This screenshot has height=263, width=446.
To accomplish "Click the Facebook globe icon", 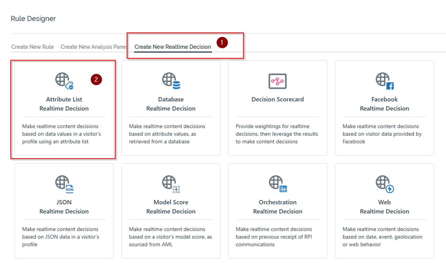I will (384, 81).
